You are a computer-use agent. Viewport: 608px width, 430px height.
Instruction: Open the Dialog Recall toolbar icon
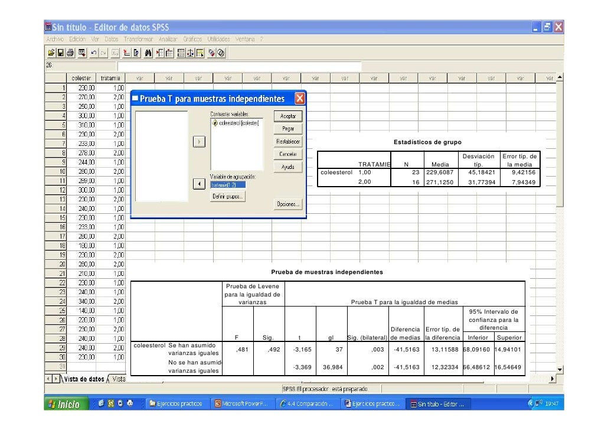82,53
